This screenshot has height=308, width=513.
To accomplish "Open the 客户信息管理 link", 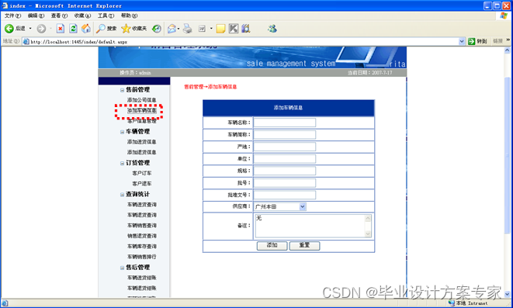I will (x=142, y=121).
